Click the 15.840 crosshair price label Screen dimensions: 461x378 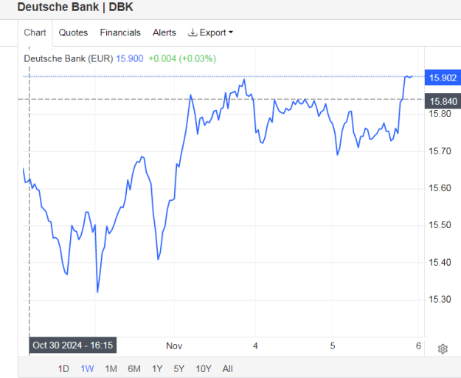[443, 101]
